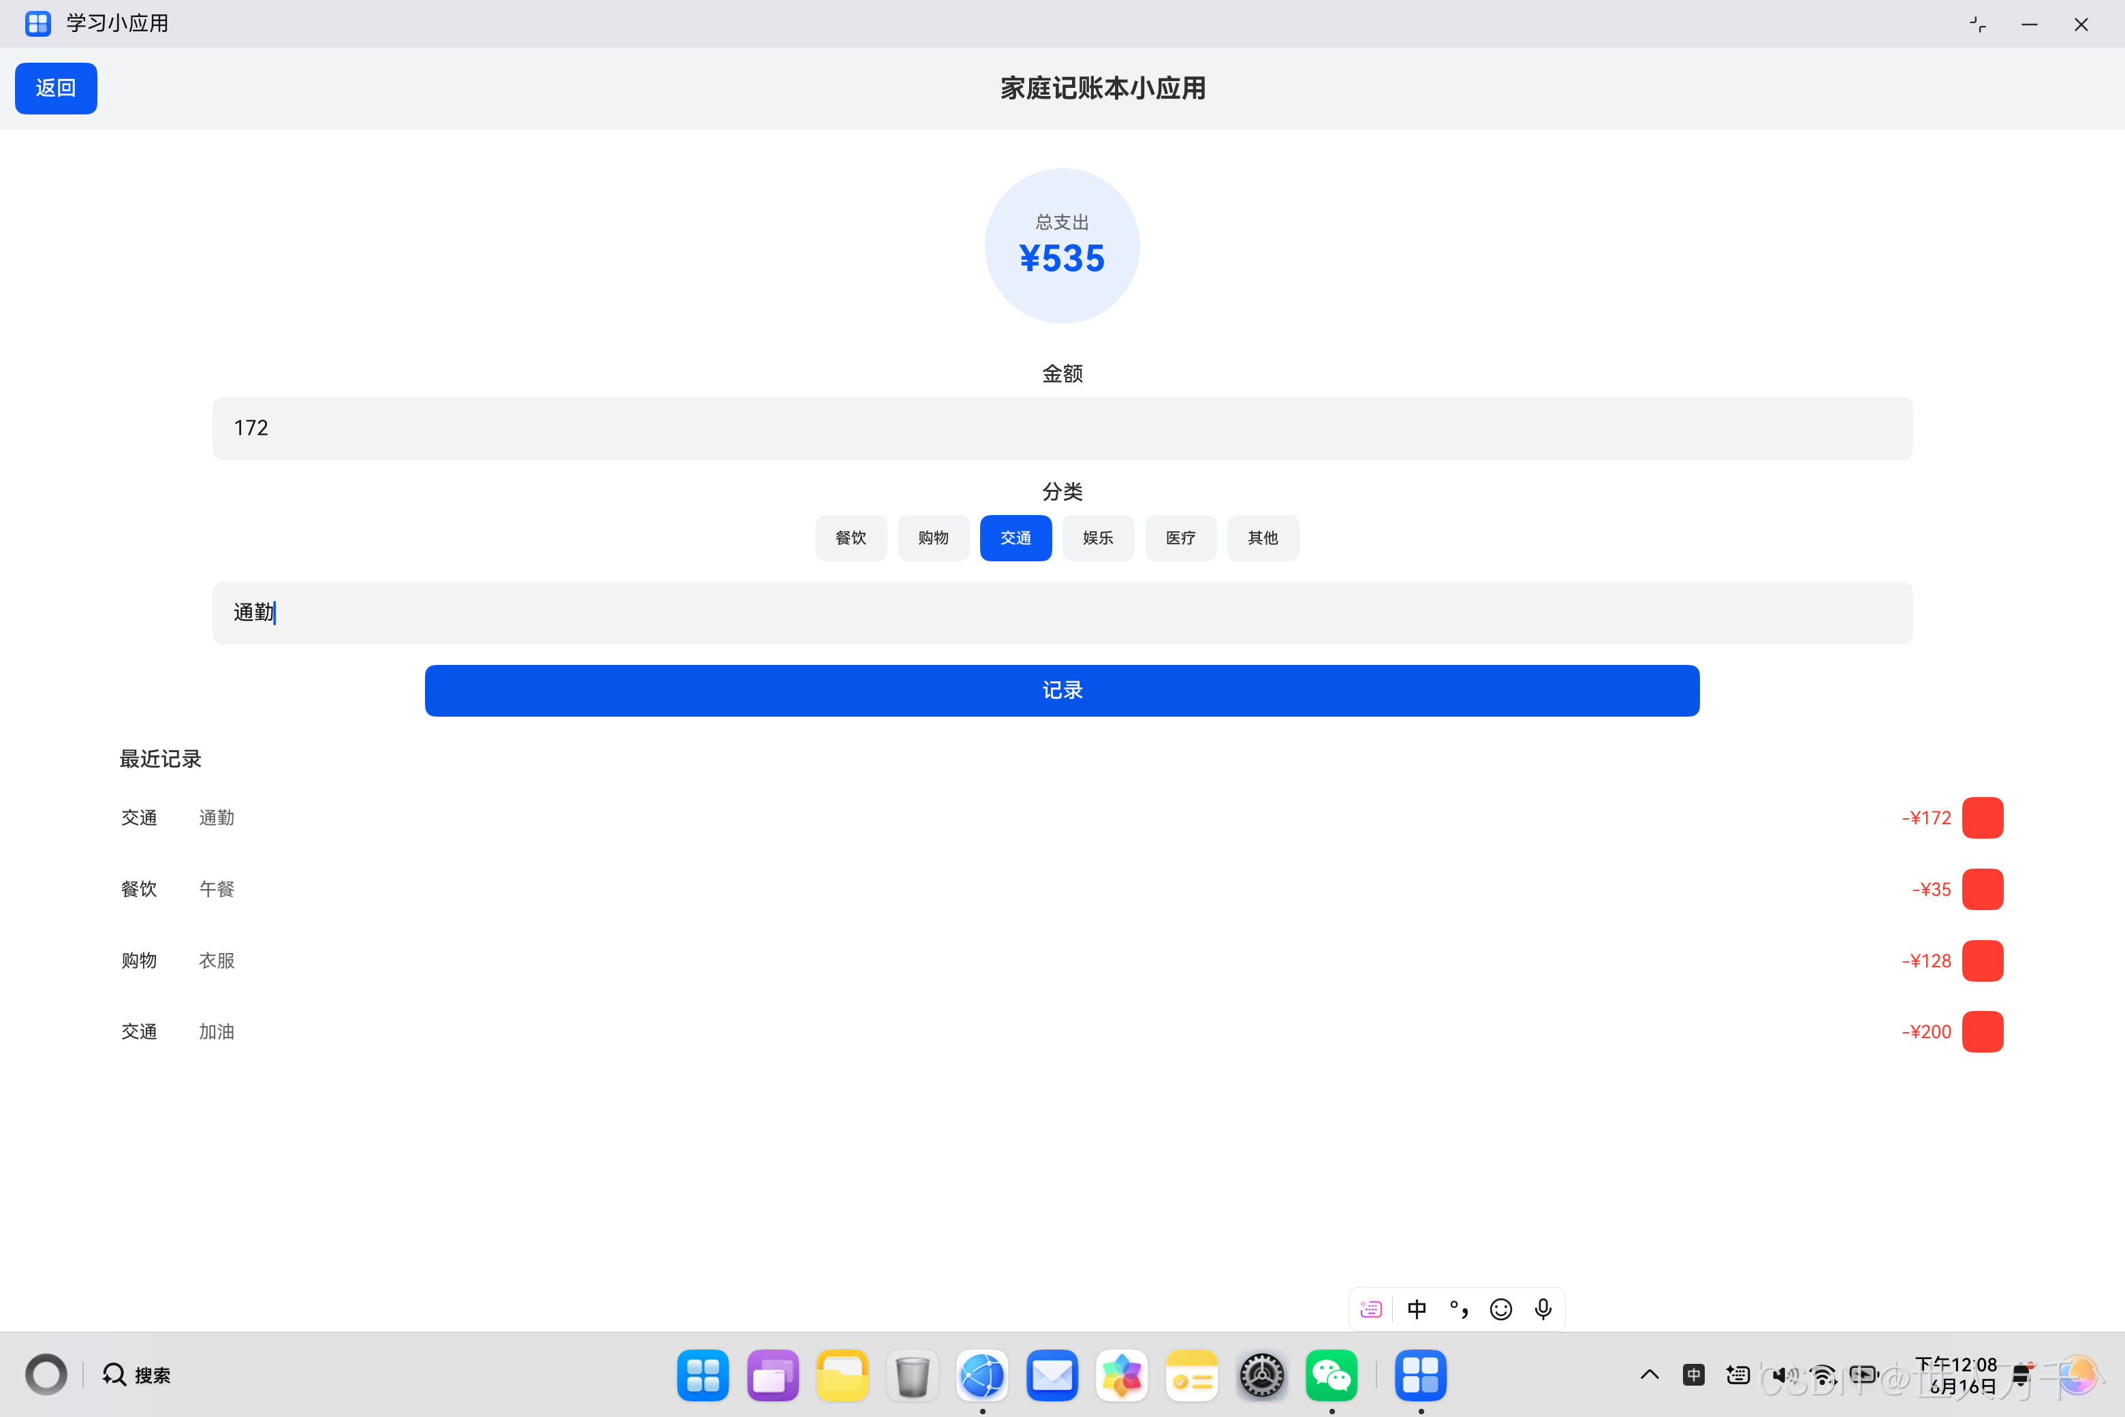Click the blue 记录 record button
The image size is (2125, 1417).
[1062, 690]
